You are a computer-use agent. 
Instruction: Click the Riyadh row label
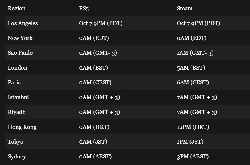tap(17, 112)
